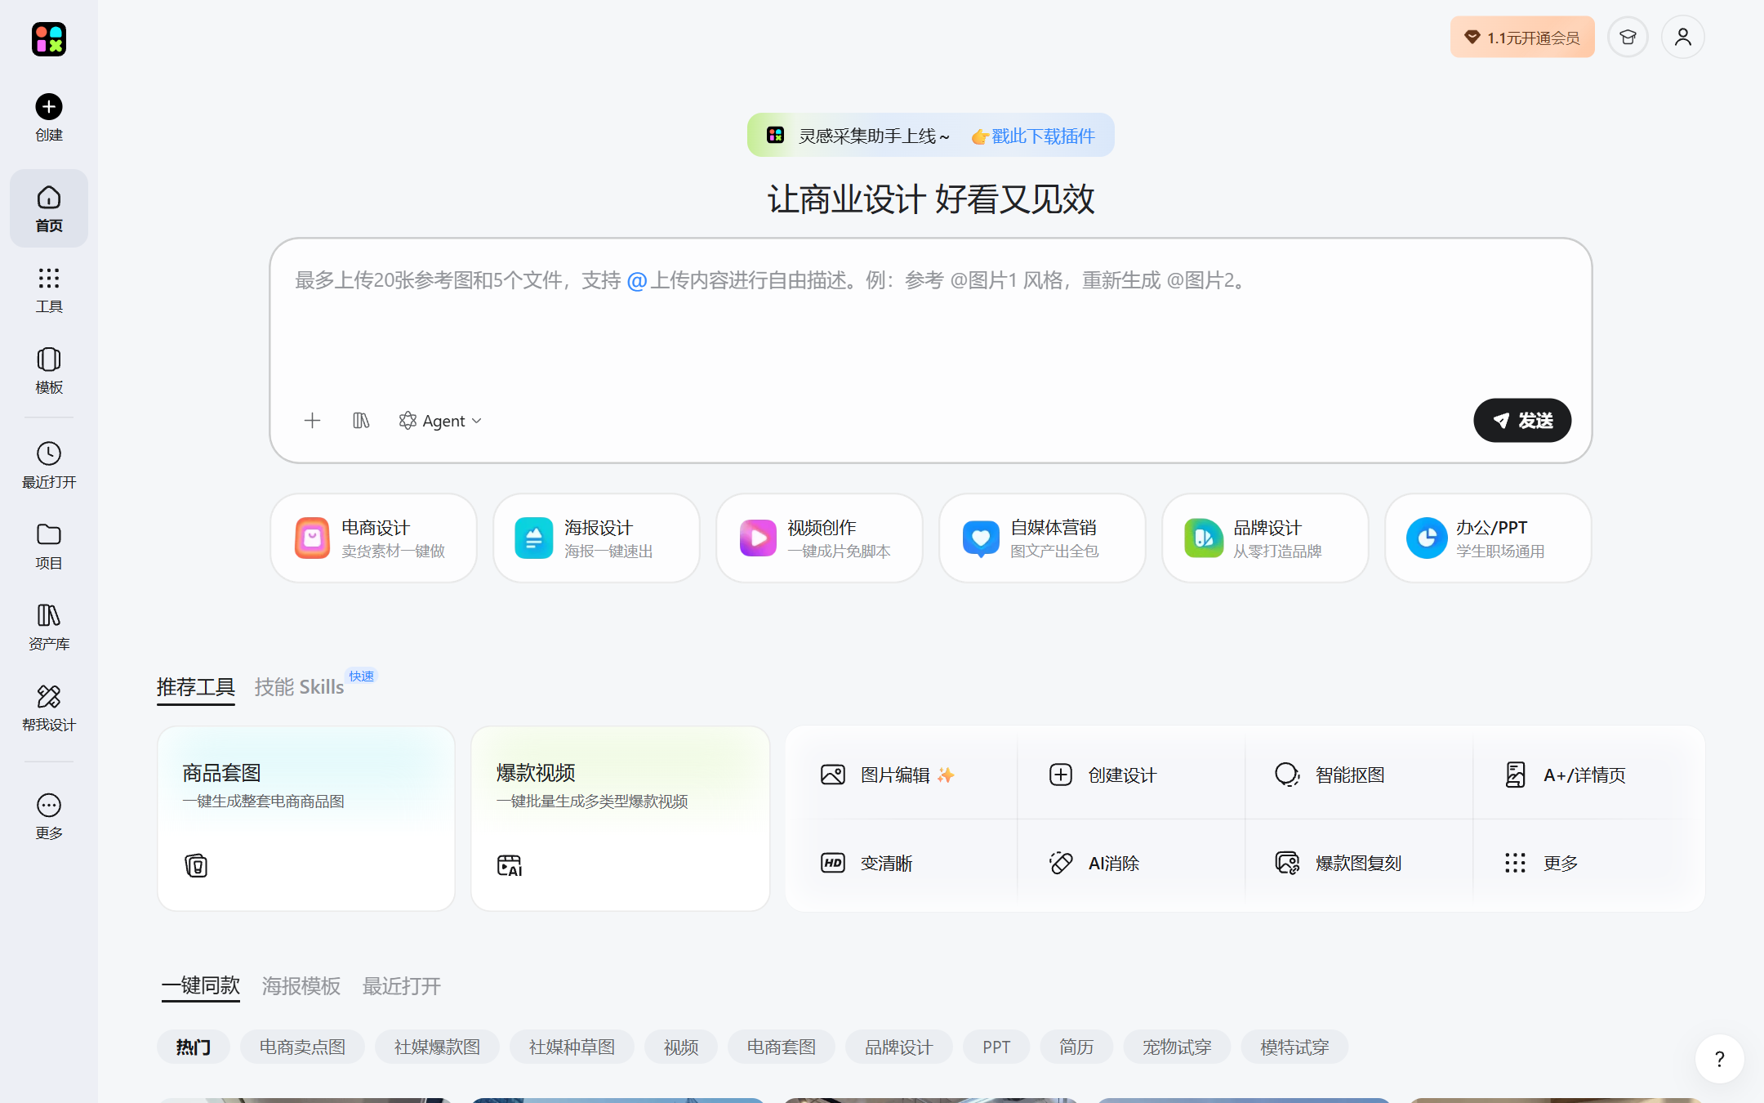Screen dimensions: 1764x1103
Task: Open the user profile icon
Action: [x=1682, y=37]
